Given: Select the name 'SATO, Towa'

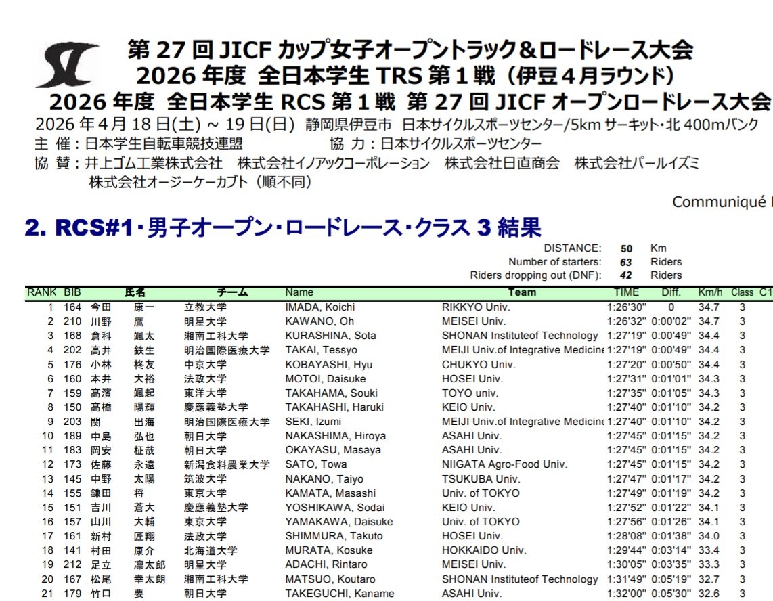Looking at the screenshot, I should tap(315, 464).
